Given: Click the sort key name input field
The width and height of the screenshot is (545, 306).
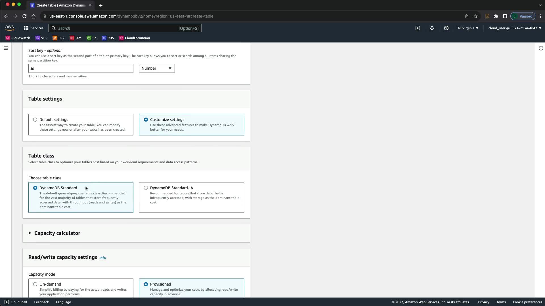Looking at the screenshot, I should [81, 68].
